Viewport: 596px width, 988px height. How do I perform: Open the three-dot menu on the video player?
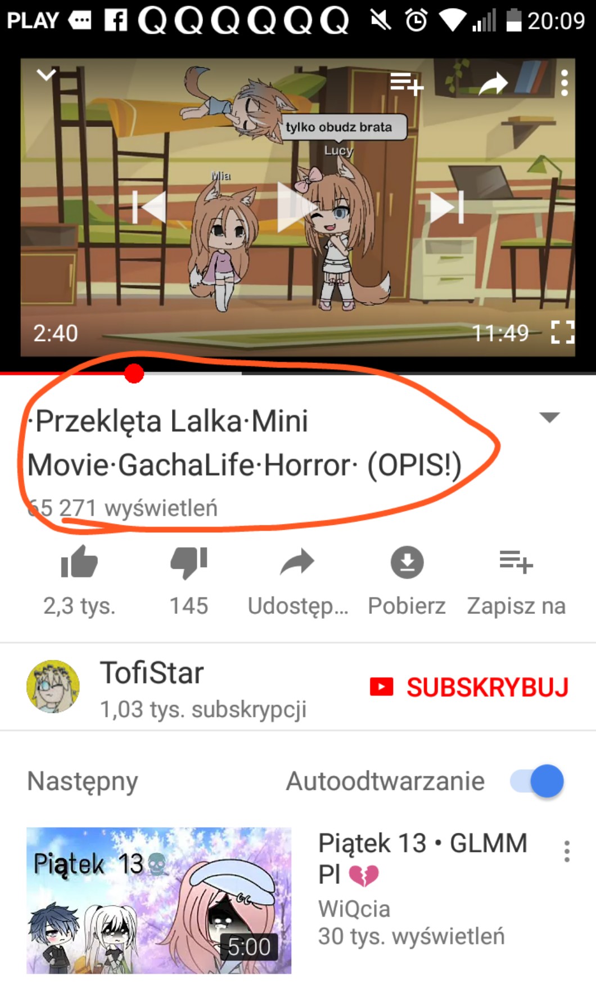(x=565, y=83)
